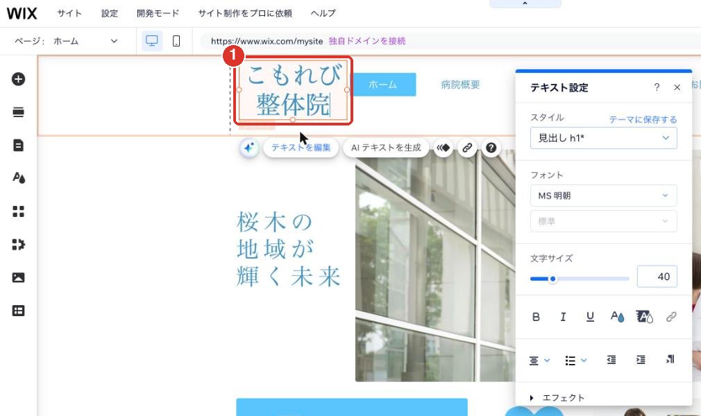This screenshot has height=416, width=701.
Task: Switch to desktop view
Action: (152, 41)
